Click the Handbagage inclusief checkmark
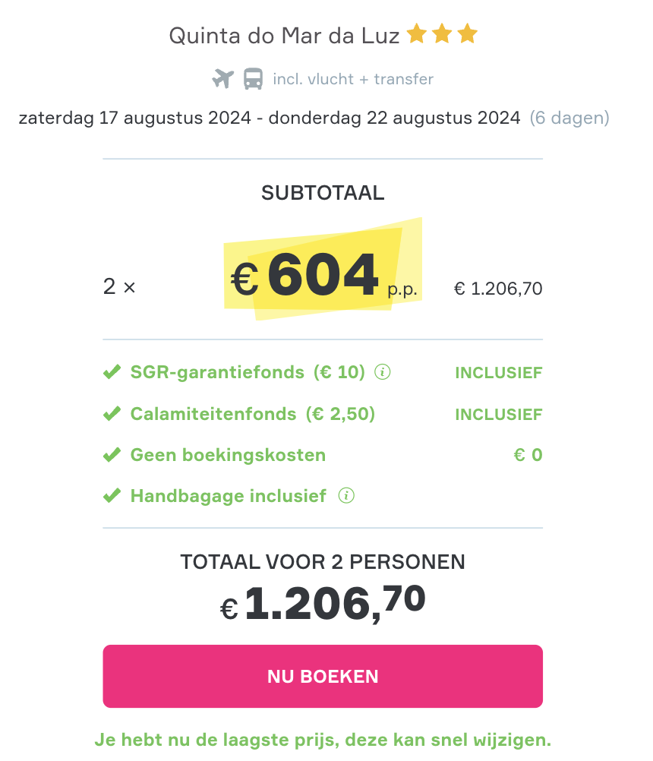The height and width of the screenshot is (761, 653). 112,495
